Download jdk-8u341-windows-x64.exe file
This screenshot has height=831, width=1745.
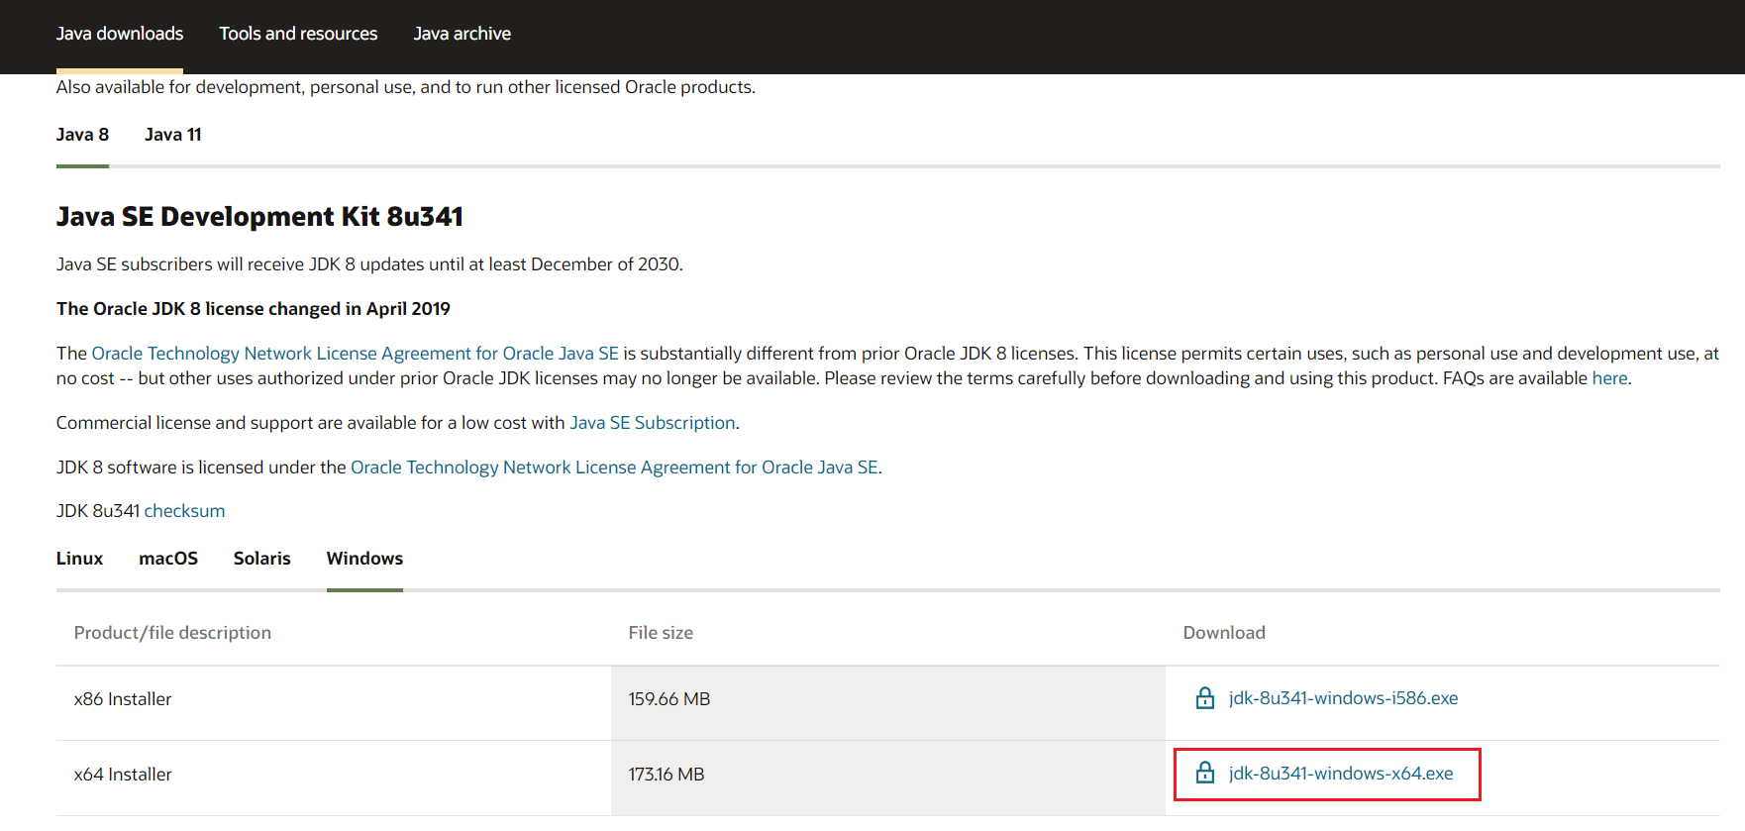point(1341,774)
